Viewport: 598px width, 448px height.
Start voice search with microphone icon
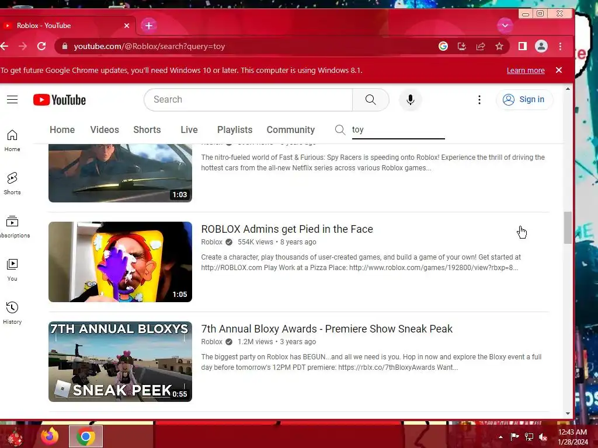click(411, 99)
